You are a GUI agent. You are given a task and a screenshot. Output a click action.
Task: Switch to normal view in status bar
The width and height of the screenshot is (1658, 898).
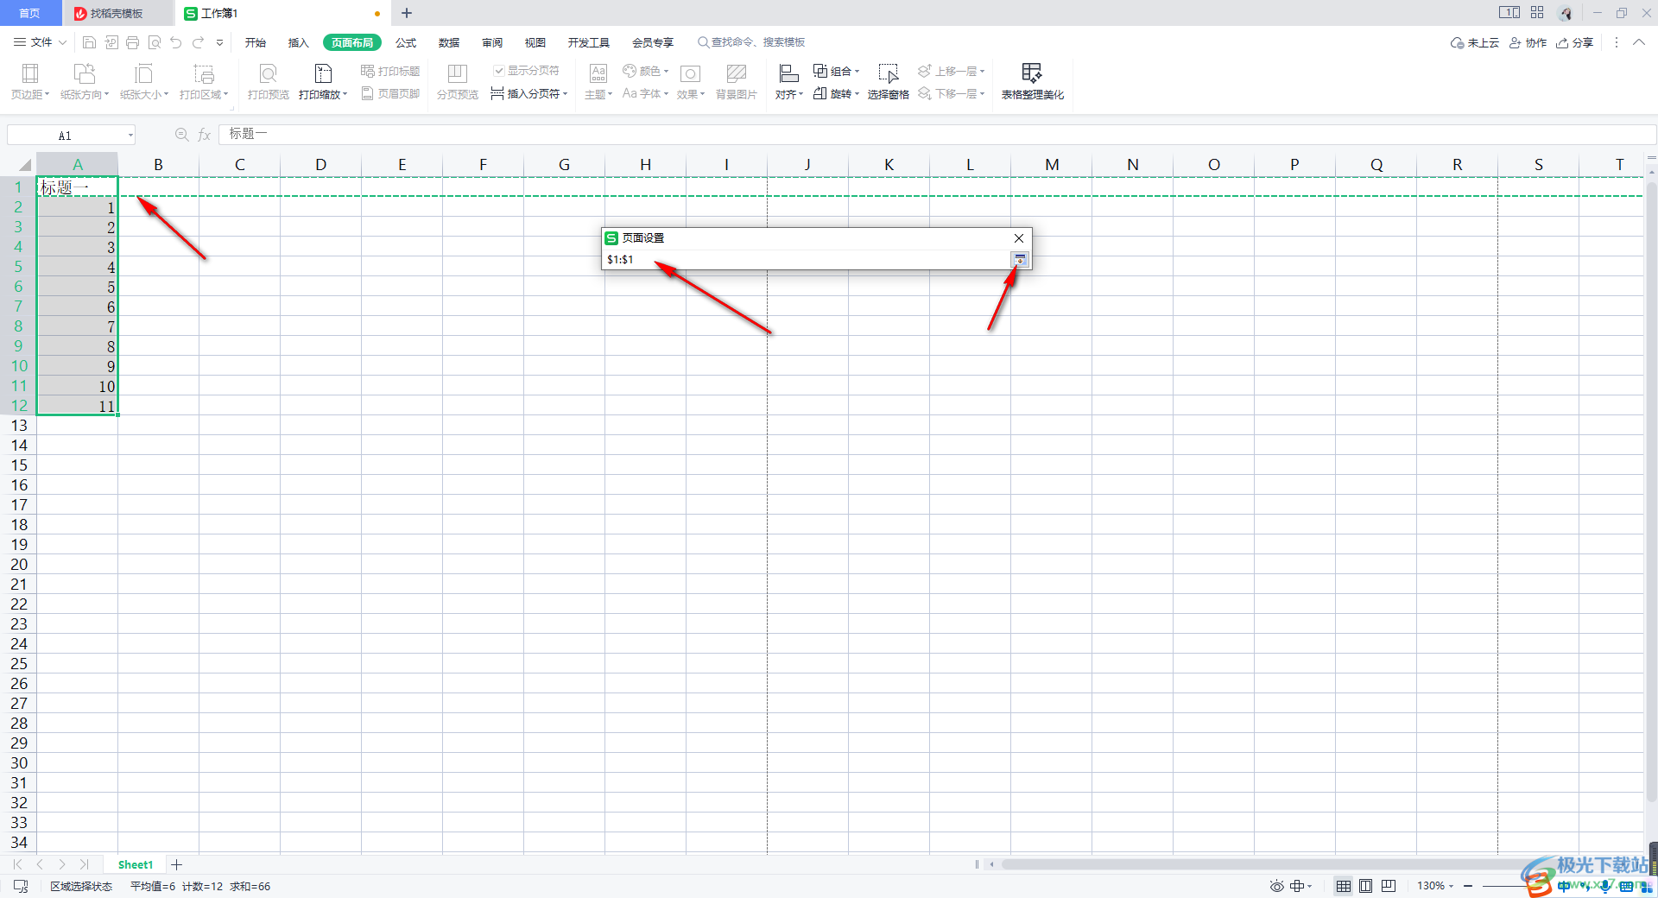click(1344, 886)
